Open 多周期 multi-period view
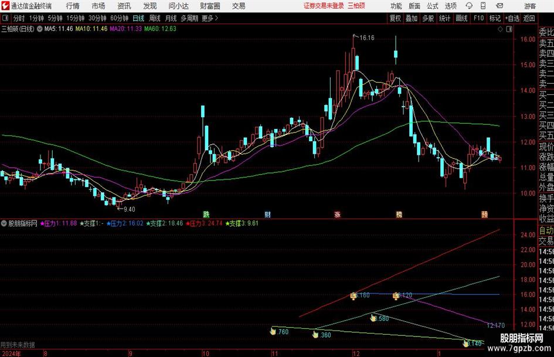Screen dimensions: 554x357 pos(190,18)
